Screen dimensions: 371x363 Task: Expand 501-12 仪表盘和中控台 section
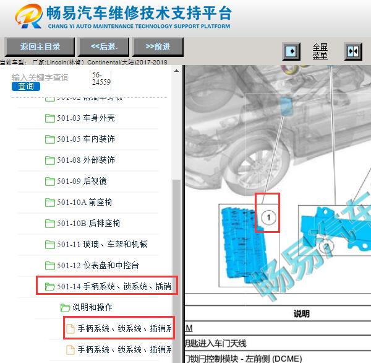98,266
